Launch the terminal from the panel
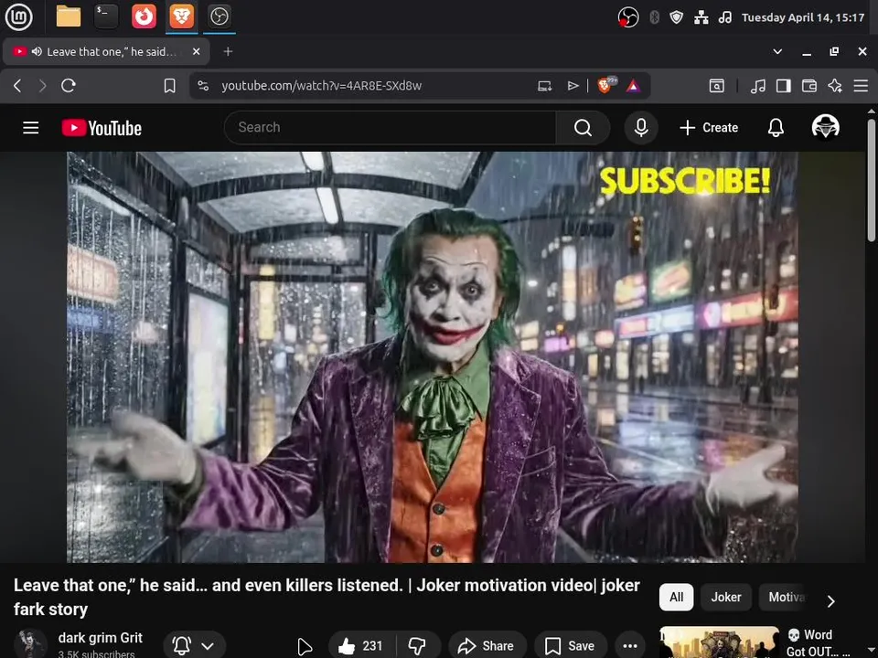Image resolution: width=878 pixels, height=658 pixels. pyautogui.click(x=106, y=16)
